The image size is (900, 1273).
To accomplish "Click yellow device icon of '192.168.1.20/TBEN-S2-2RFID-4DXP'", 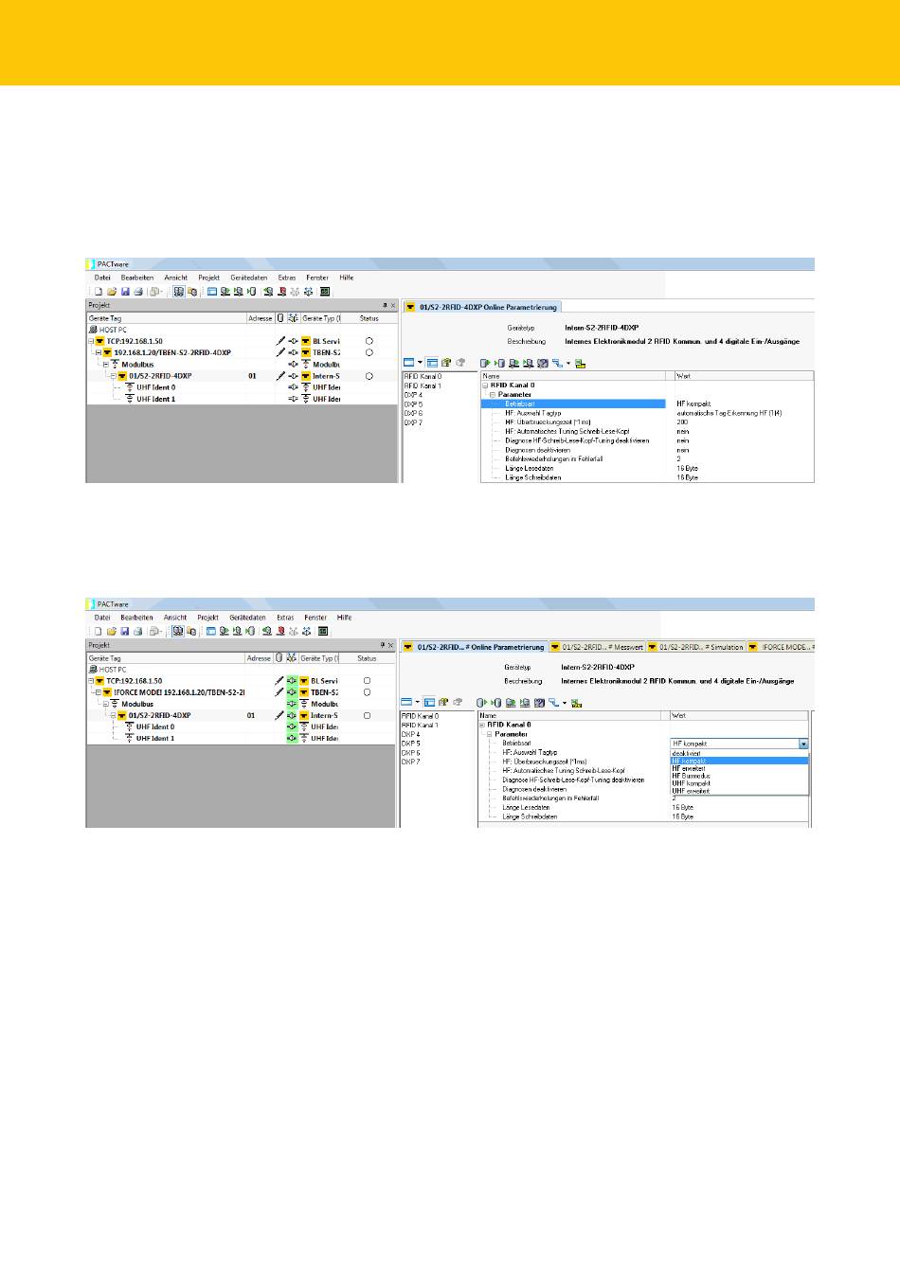I will click(107, 352).
